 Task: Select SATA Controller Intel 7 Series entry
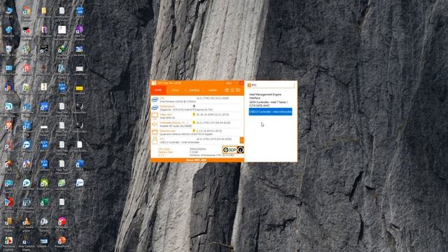point(268,104)
